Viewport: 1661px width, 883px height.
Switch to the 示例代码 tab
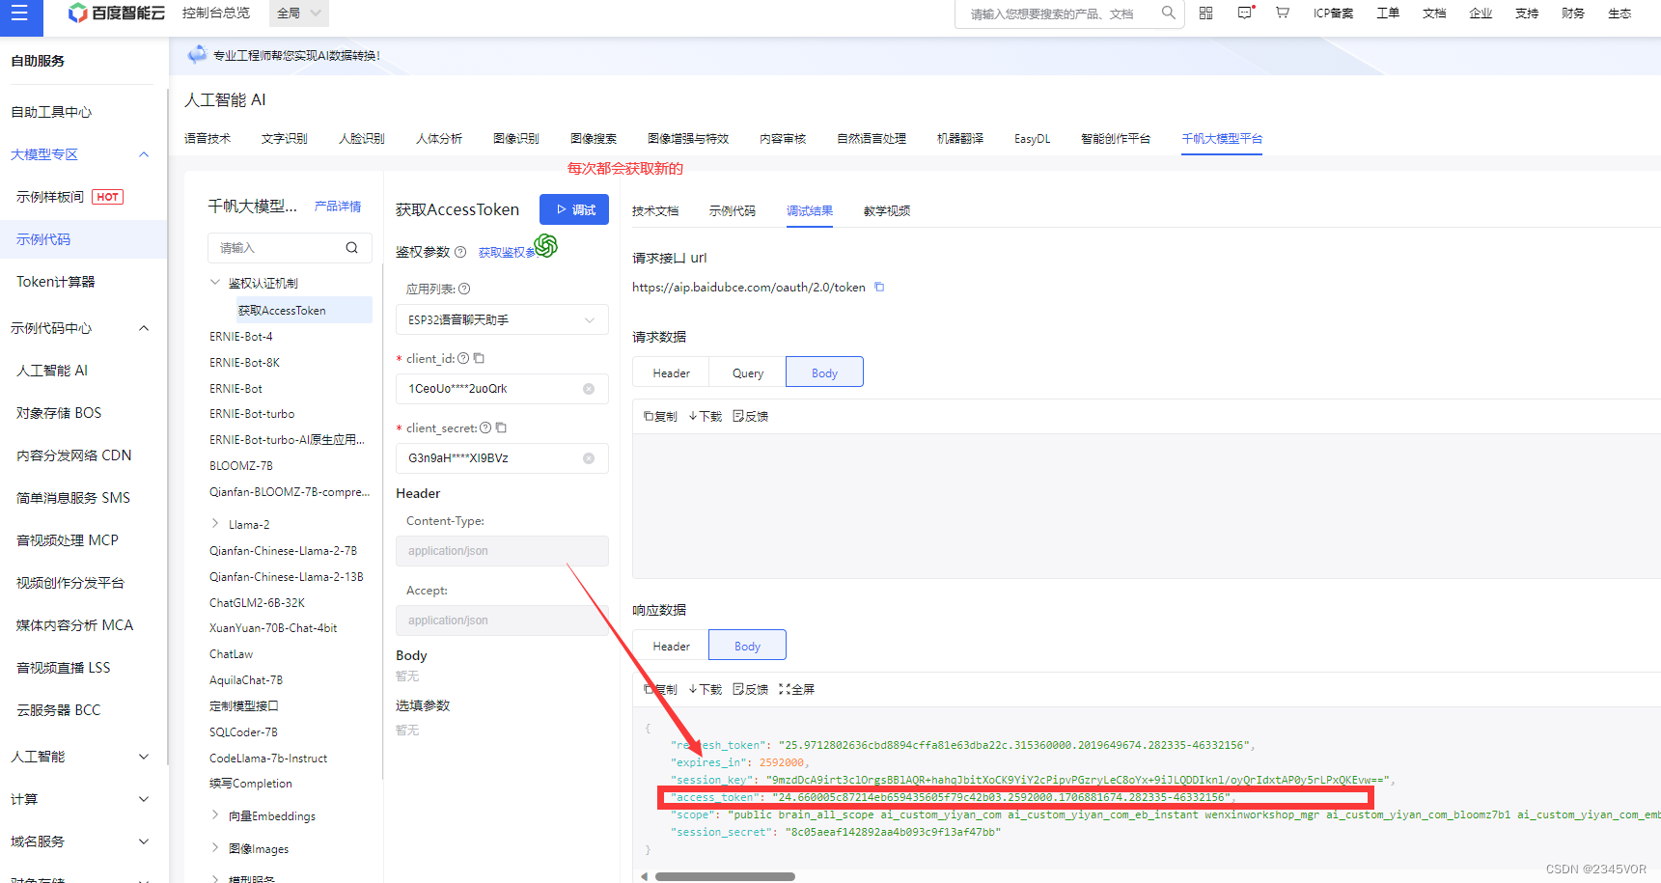click(733, 210)
